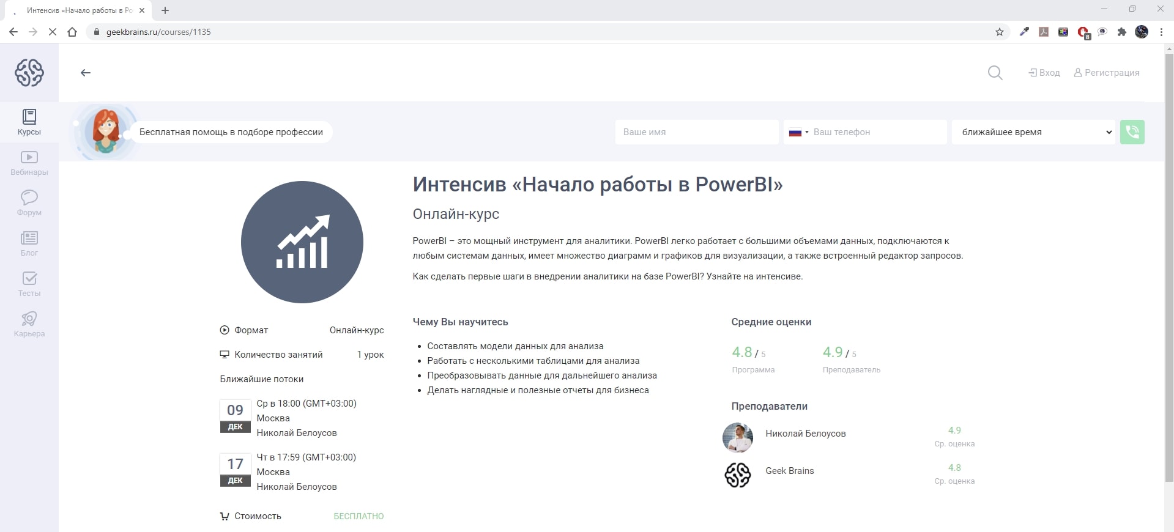Open the Карьера section in sidebar
This screenshot has width=1174, height=532.
click(29, 325)
